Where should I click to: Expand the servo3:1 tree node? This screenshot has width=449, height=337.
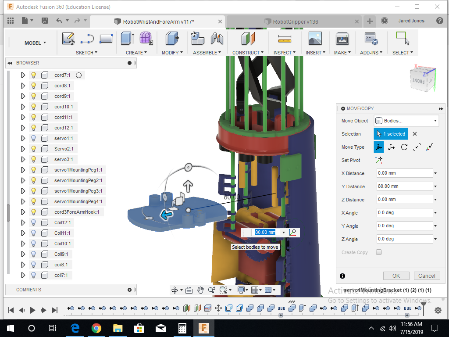(23, 159)
